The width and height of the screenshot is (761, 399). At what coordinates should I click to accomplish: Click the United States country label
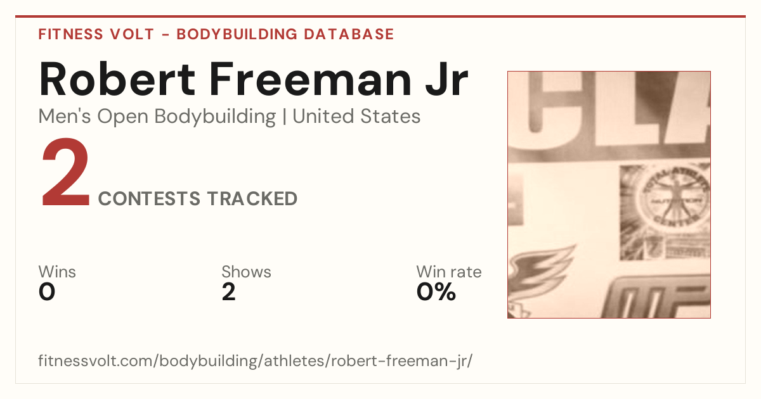(356, 117)
